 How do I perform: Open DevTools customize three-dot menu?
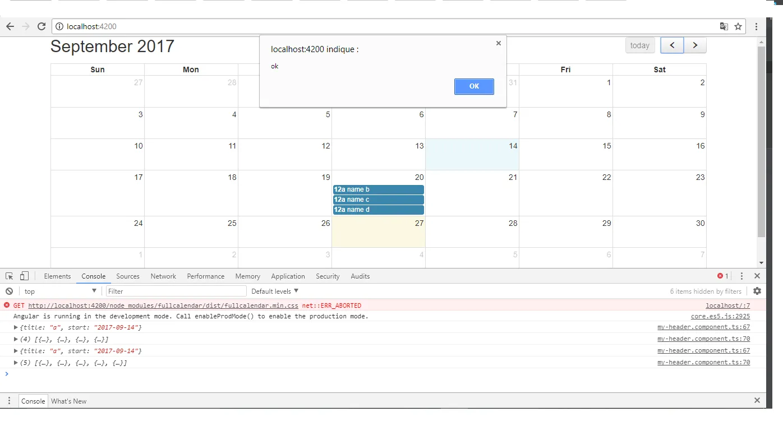click(741, 276)
